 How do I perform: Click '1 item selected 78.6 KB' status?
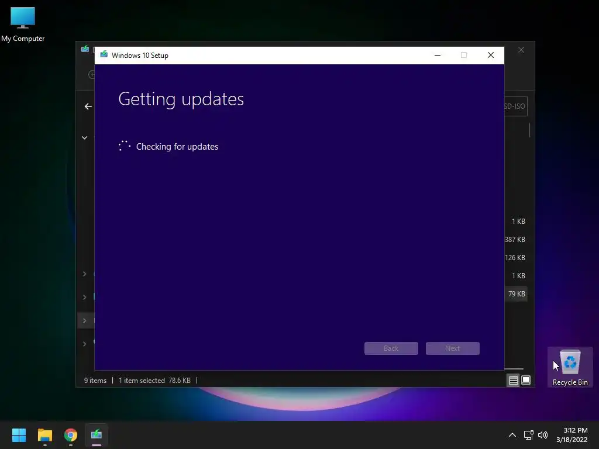154,381
